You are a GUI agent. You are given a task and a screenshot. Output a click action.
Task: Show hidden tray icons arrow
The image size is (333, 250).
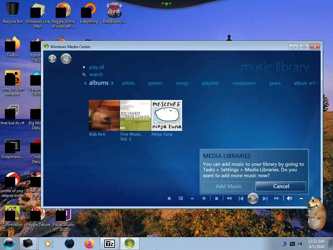(276, 244)
